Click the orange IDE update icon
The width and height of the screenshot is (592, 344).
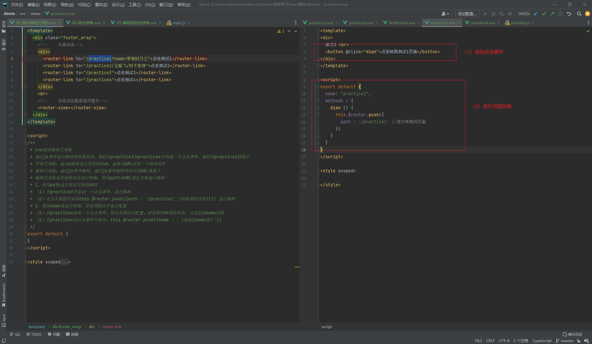[588, 14]
